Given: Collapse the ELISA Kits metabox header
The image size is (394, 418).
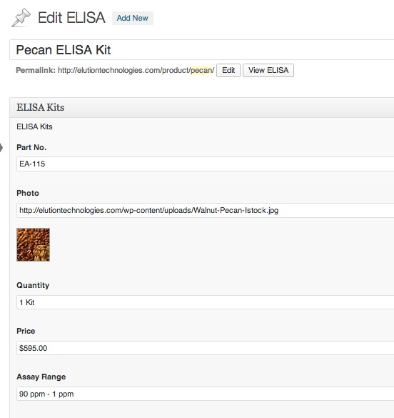Looking at the screenshot, I should coord(202,107).
